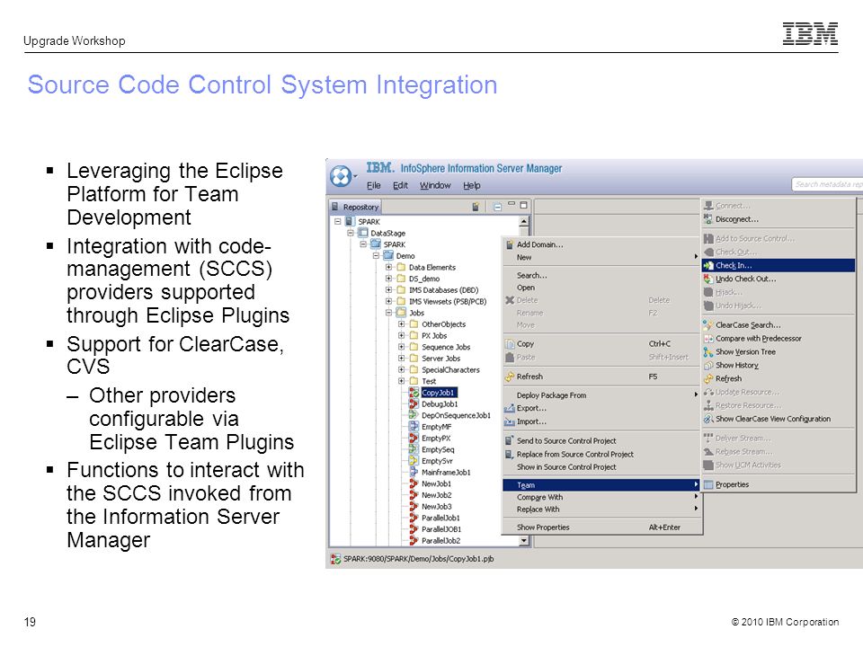
Task: Choose Check In... in the Team submenu
Action: (x=778, y=265)
